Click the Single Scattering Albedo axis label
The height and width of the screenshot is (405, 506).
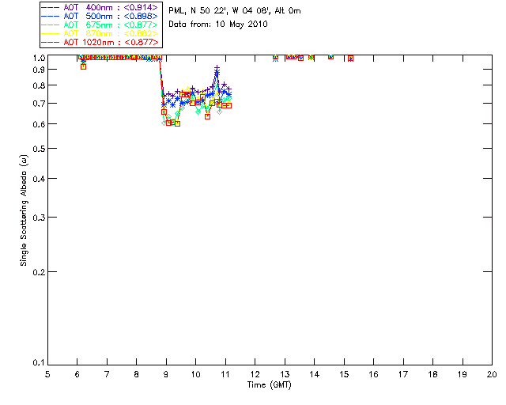coord(24,210)
